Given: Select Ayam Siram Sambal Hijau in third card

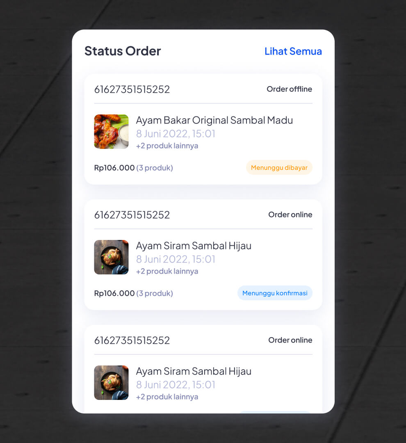Looking at the screenshot, I should pyautogui.click(x=194, y=371).
